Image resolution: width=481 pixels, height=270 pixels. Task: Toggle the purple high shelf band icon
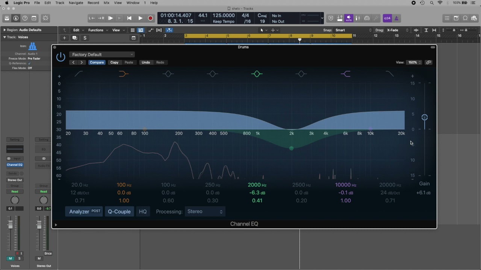click(x=346, y=74)
